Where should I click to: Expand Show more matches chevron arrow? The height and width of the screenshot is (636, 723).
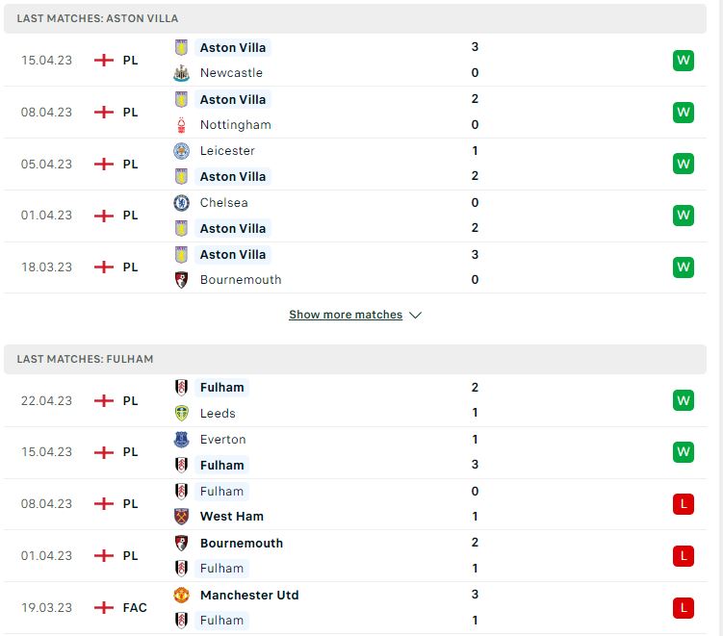[416, 316]
